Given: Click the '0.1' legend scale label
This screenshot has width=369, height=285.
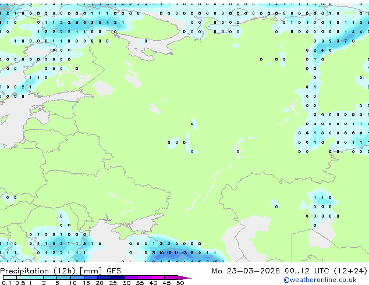Looking at the screenshot, I should 6,283.
